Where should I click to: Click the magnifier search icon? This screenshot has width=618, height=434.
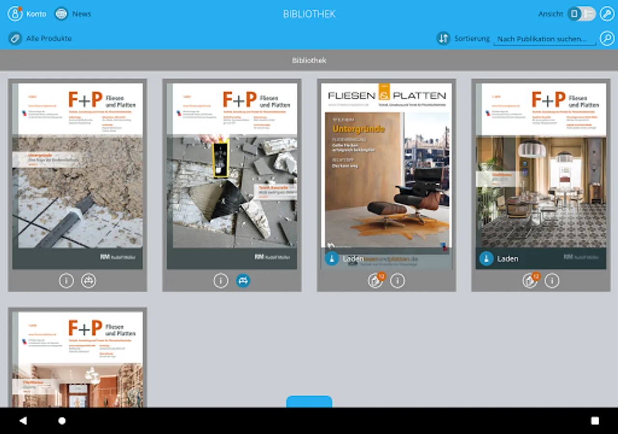607,38
